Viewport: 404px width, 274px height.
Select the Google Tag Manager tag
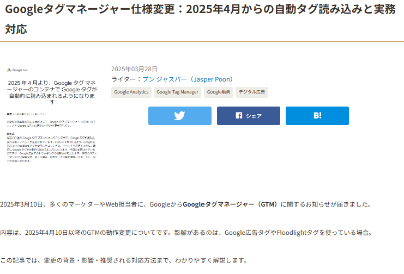pos(177,92)
